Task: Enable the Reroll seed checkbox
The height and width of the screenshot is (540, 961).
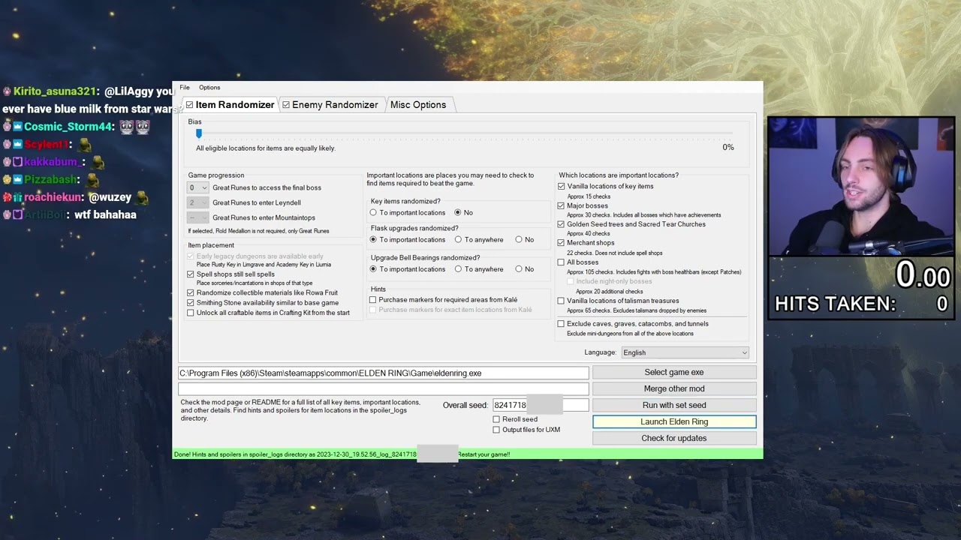Action: [496, 419]
